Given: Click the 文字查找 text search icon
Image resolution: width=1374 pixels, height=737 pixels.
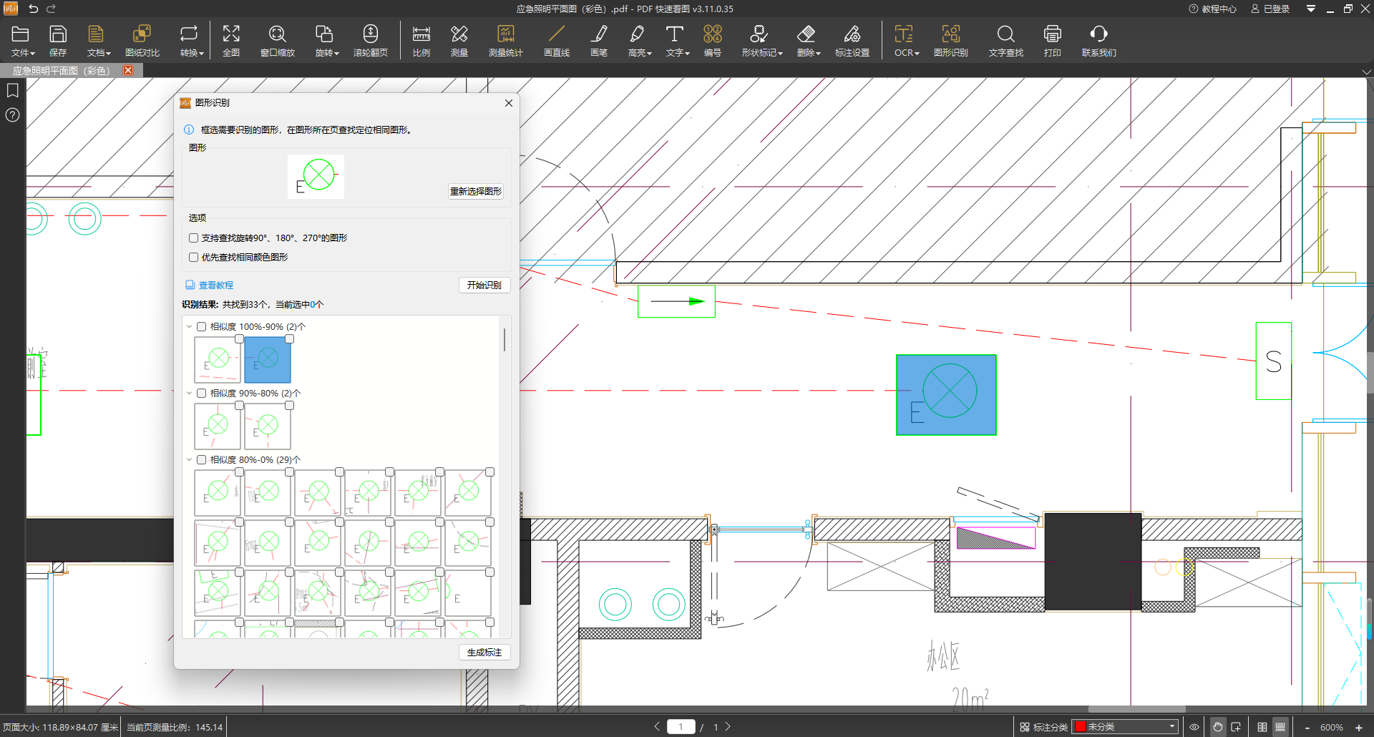Looking at the screenshot, I should (1005, 41).
